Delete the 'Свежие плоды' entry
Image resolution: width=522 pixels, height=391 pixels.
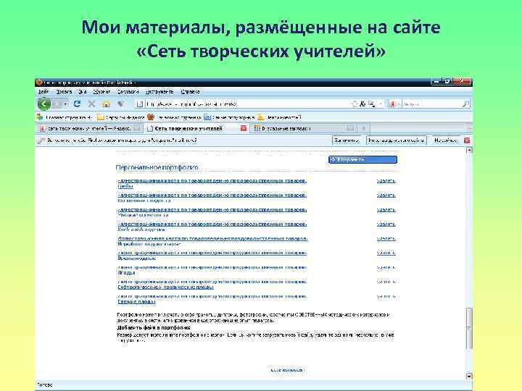[386, 296]
